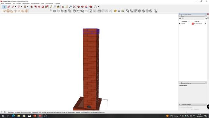Viewport: 209px width, 118px height.
Task: Click the pencil edit icon for Layer0
Action: 205,24
